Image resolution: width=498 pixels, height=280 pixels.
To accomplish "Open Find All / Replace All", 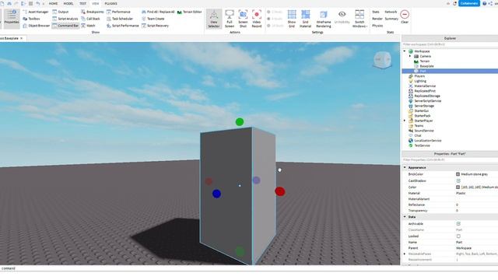I will coord(158,12).
